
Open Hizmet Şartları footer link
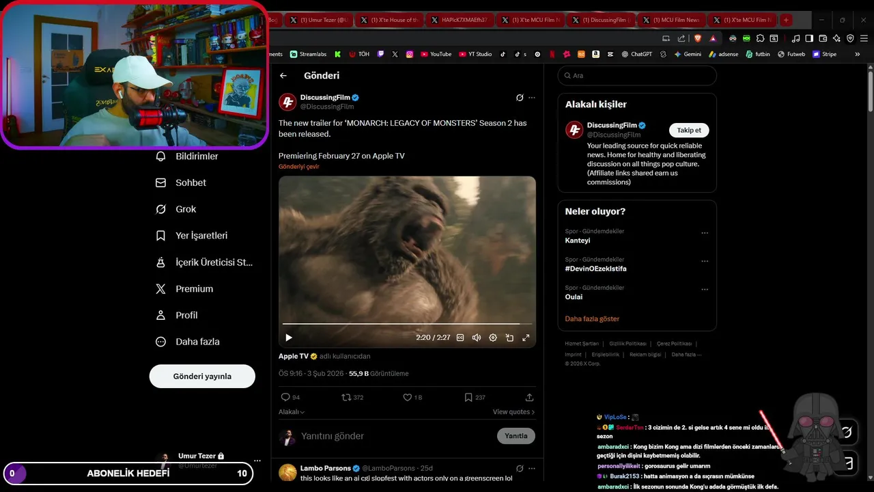[x=582, y=344]
